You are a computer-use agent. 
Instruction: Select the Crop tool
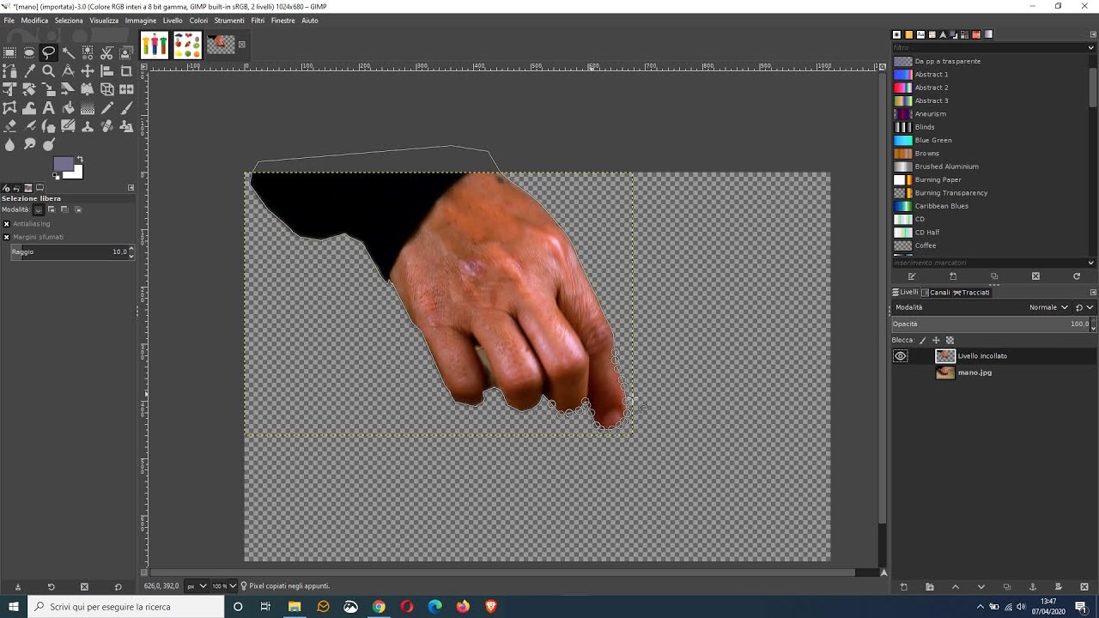point(126,71)
